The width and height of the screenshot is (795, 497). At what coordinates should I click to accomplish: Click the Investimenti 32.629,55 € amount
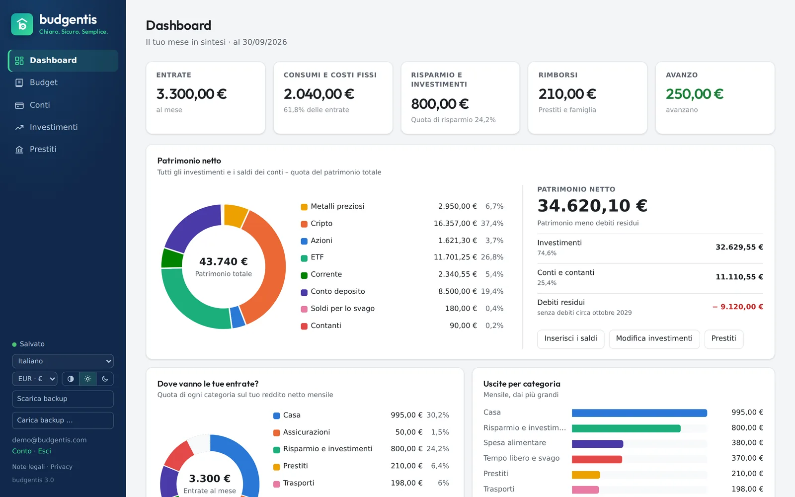coord(739,247)
